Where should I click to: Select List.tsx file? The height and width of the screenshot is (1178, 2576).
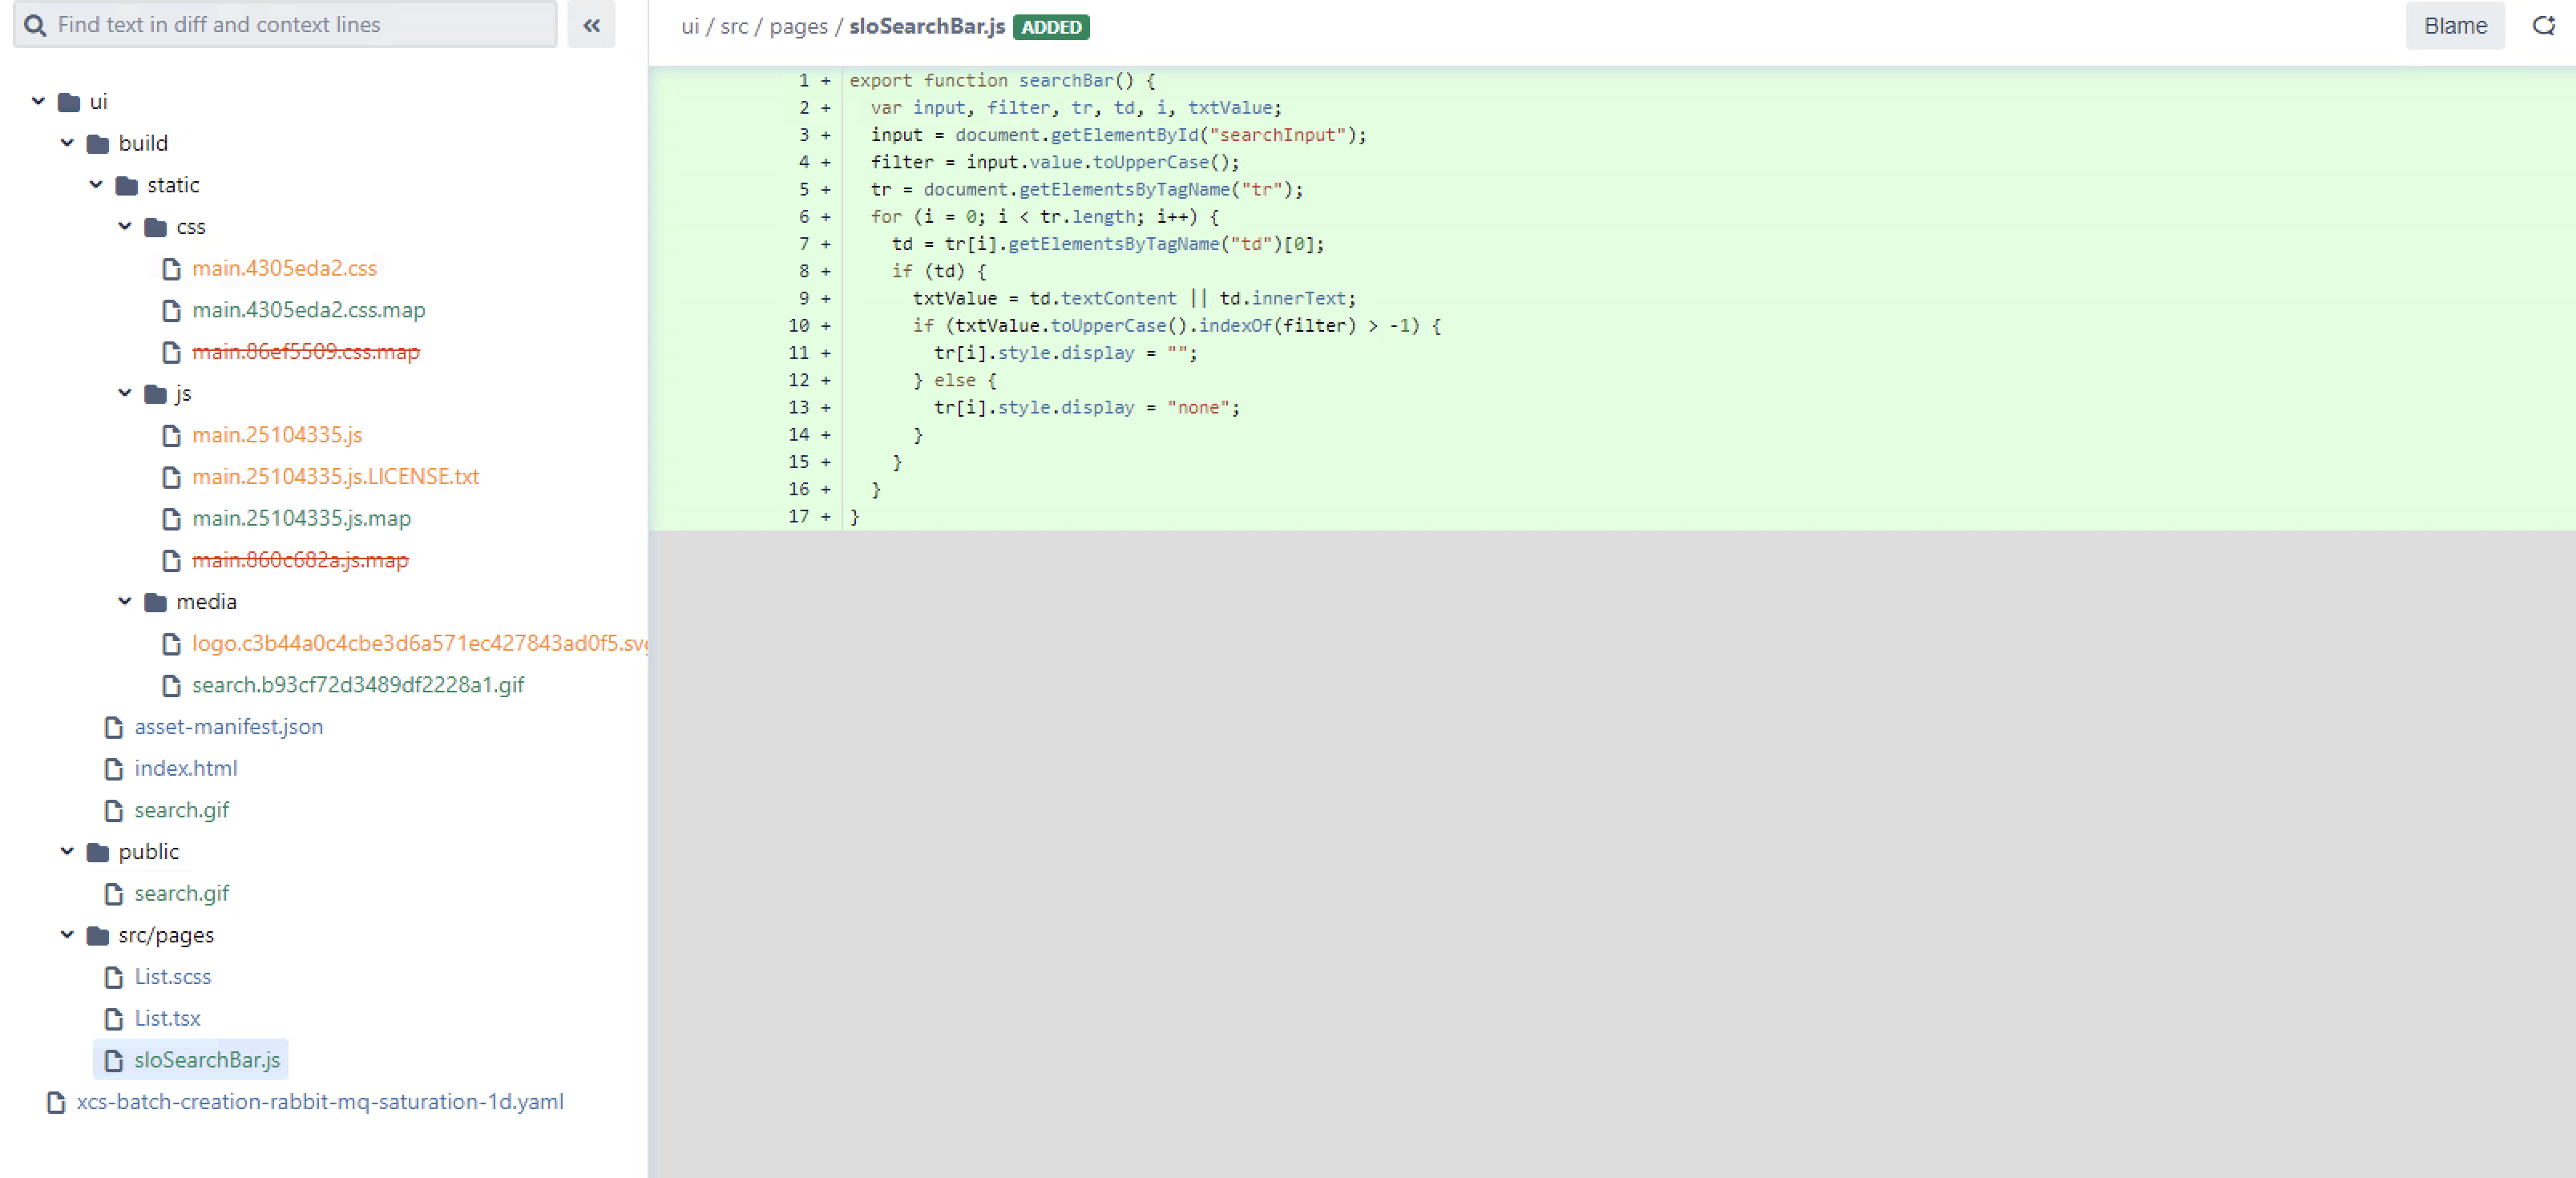point(167,1018)
